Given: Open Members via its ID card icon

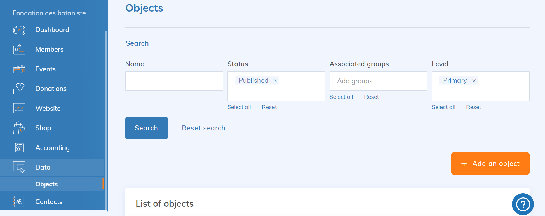Looking at the screenshot, I should [x=19, y=50].
